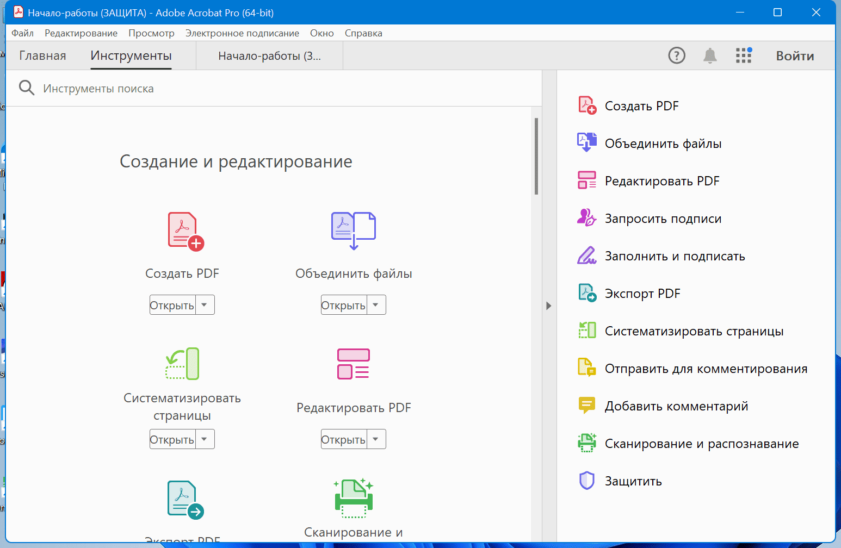Open the Файл menu
The image size is (841, 548).
click(22, 33)
